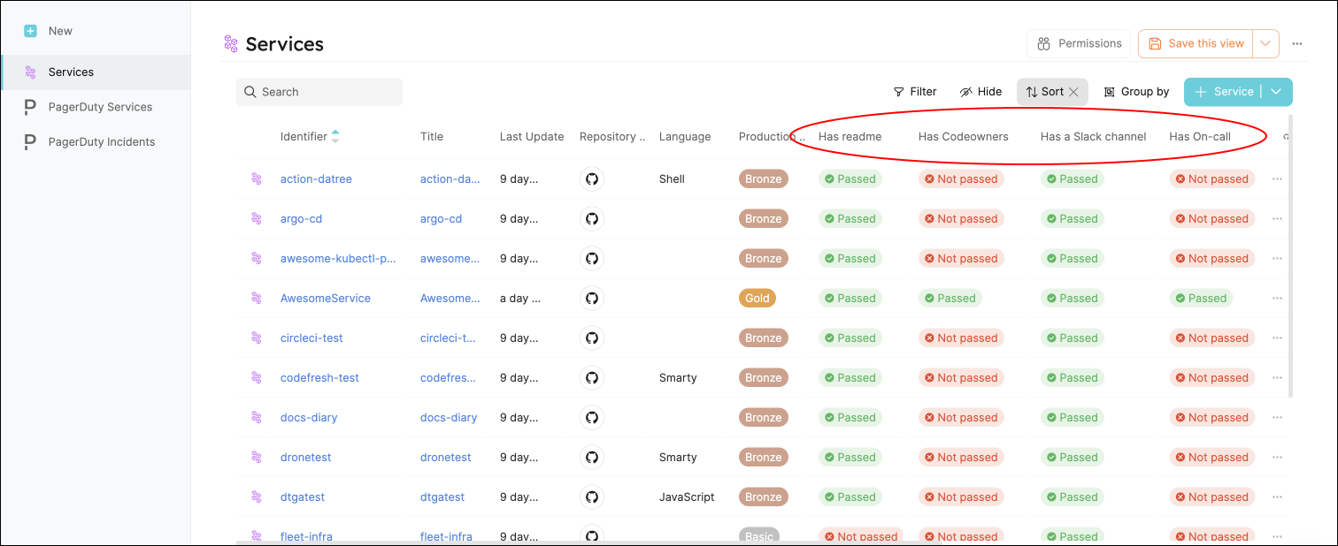1338x546 pixels.
Task: Click the service icon beside argo-cd
Action: tap(257, 218)
